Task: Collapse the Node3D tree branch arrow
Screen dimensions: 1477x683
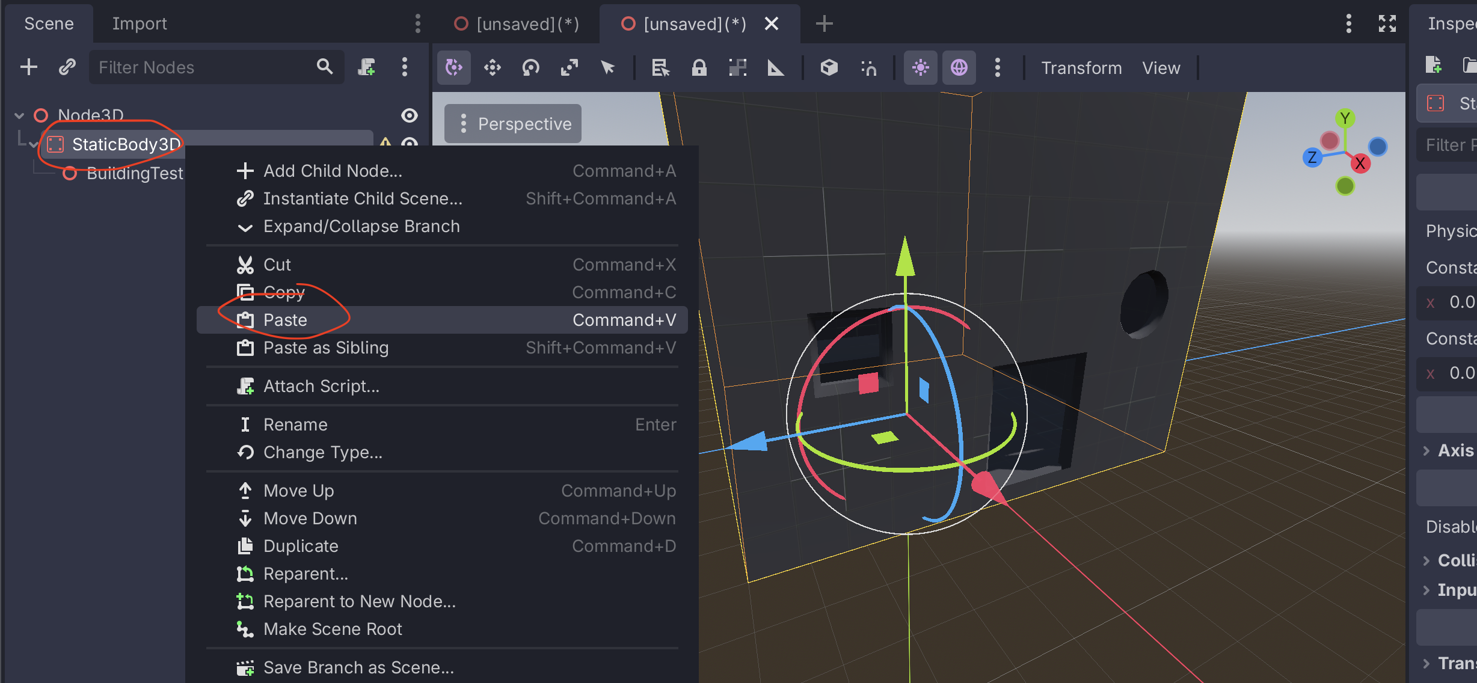Action: [19, 115]
